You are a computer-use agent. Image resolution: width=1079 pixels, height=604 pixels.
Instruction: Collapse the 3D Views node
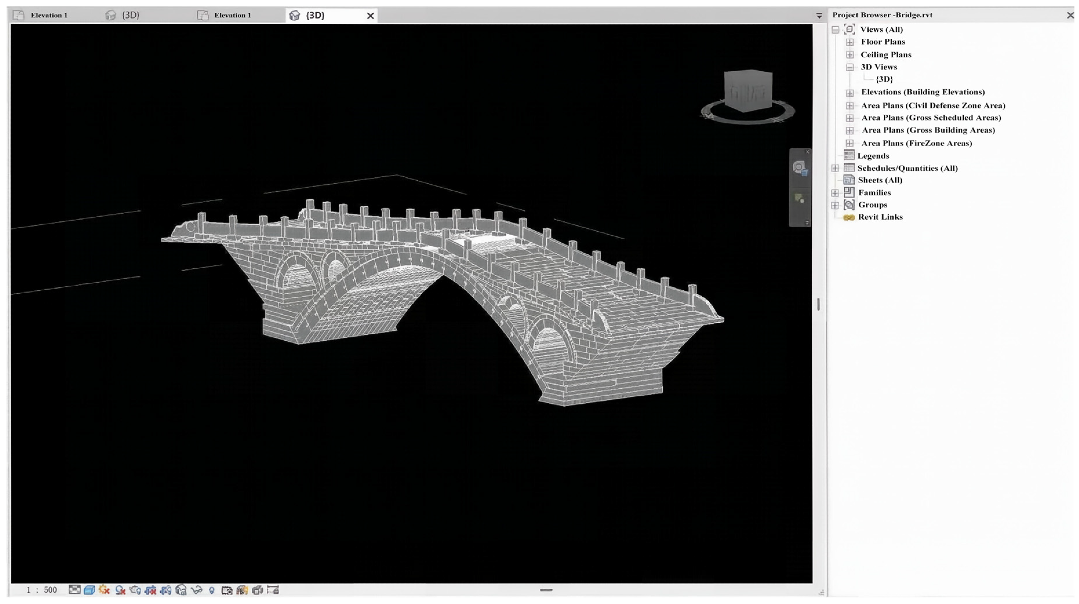click(x=850, y=67)
